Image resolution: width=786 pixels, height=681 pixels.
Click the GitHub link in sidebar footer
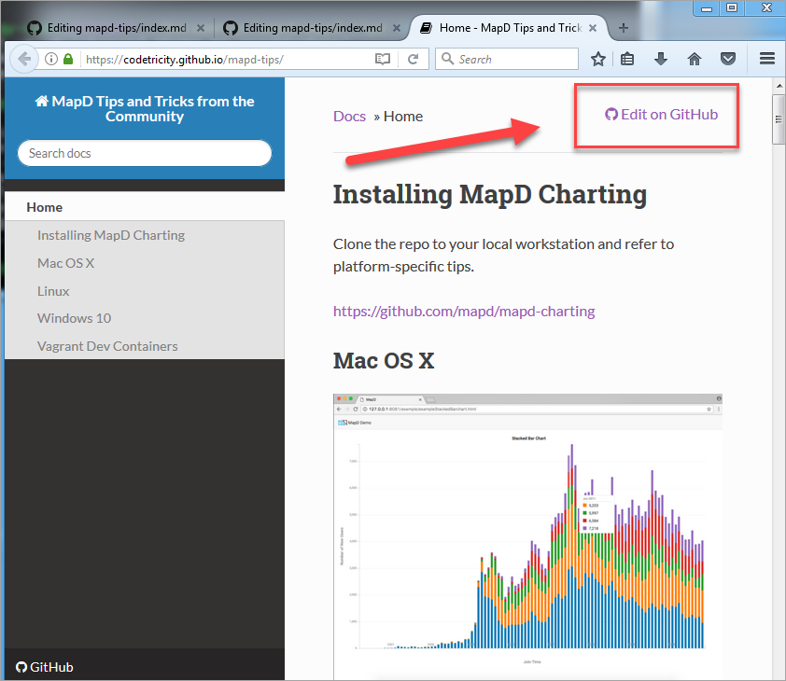click(45, 667)
